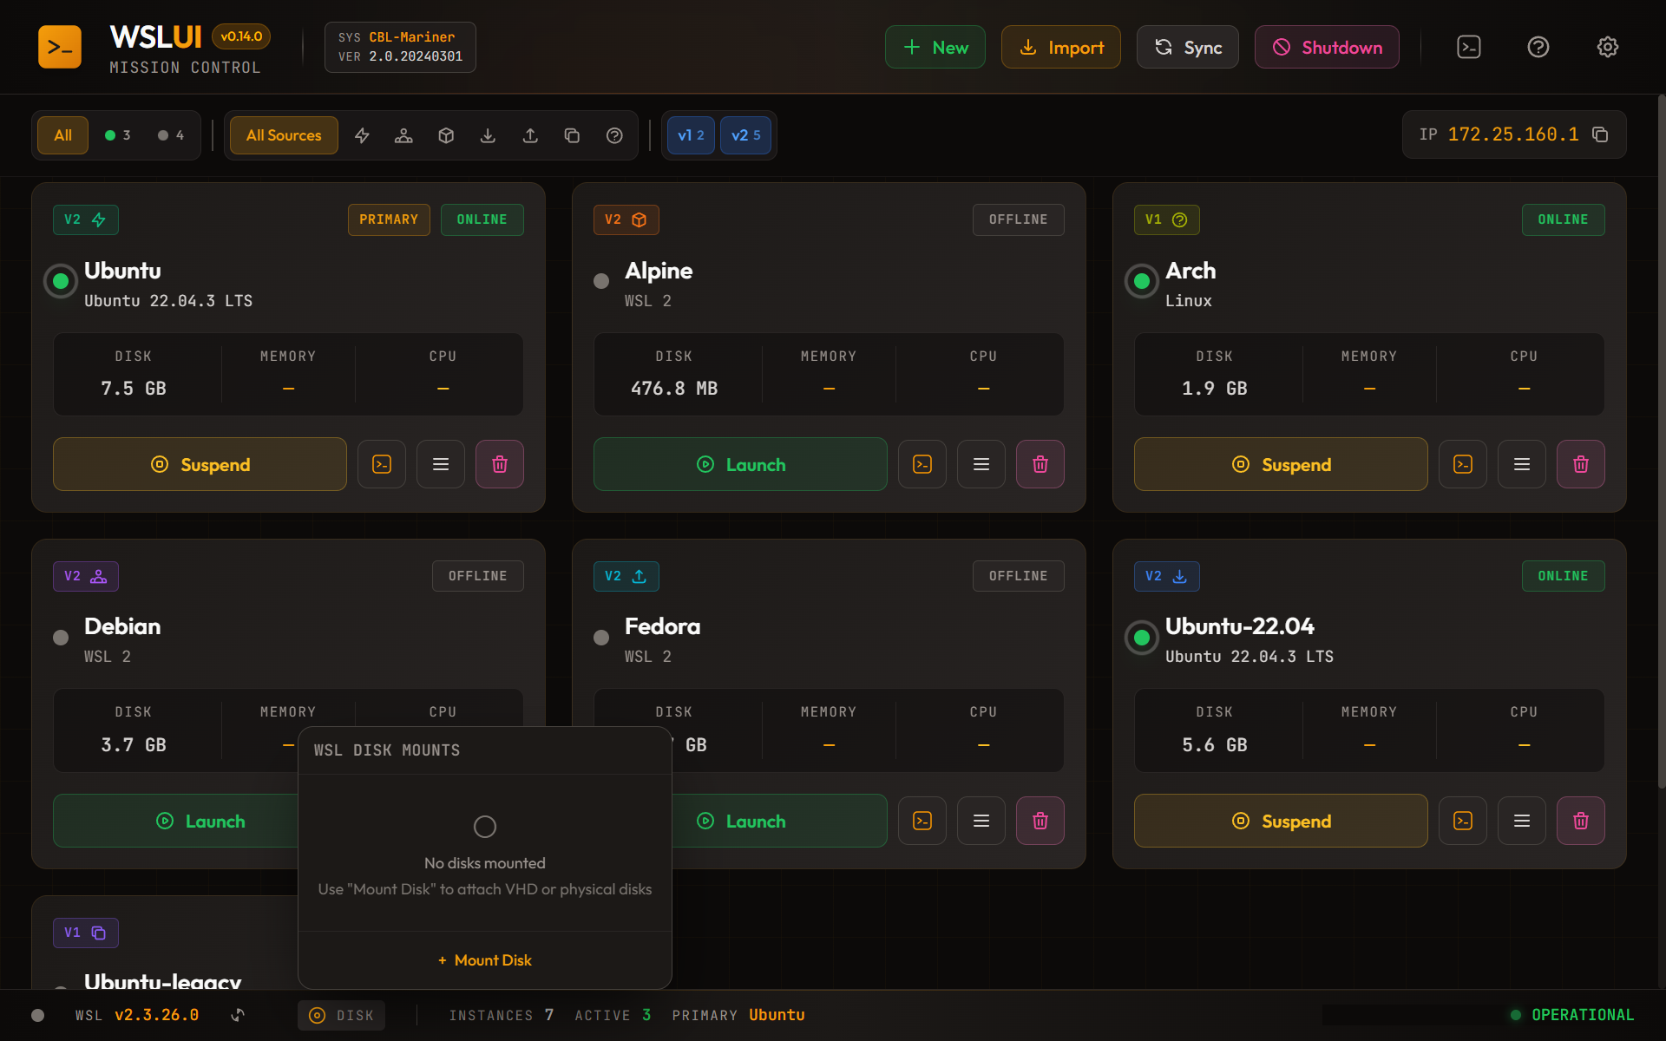Open the help icon in the header
Image resolution: width=1666 pixels, height=1041 pixels.
[x=1538, y=47]
